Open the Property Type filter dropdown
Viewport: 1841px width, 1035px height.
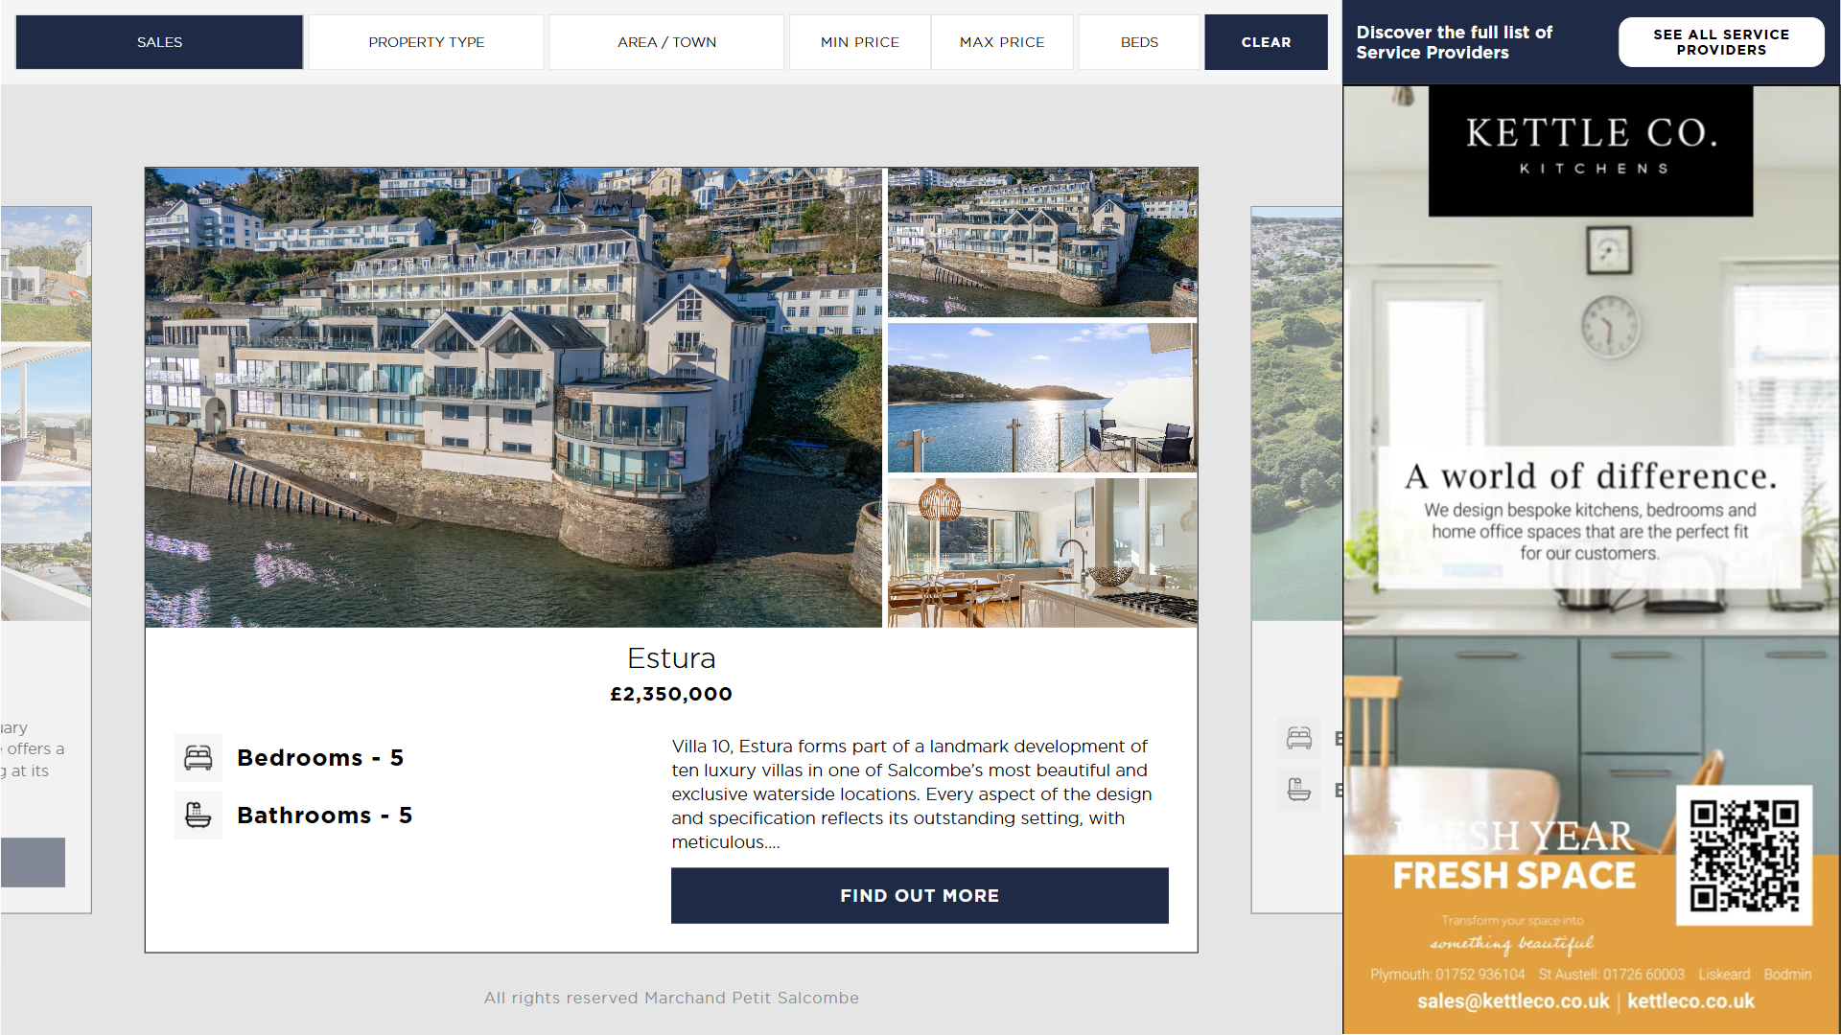[427, 42]
